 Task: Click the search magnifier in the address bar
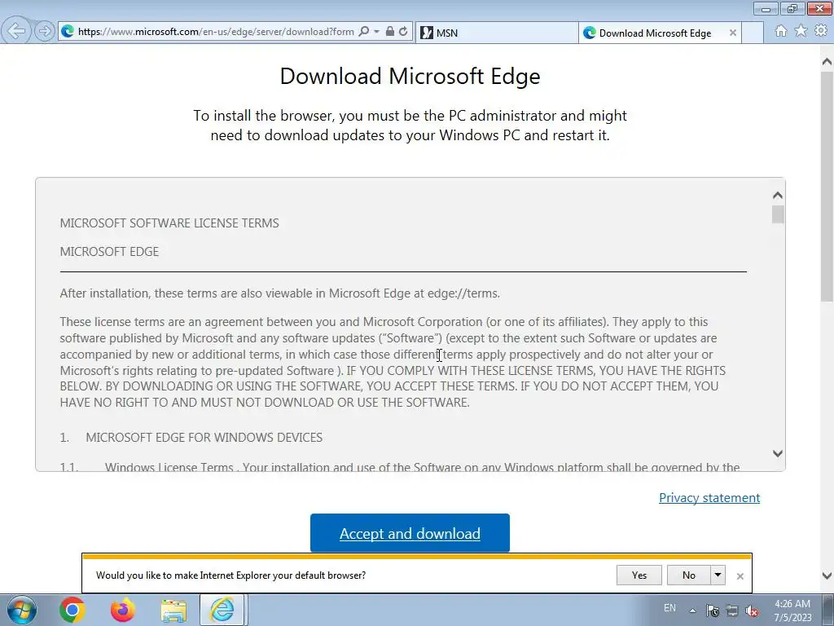(x=364, y=32)
